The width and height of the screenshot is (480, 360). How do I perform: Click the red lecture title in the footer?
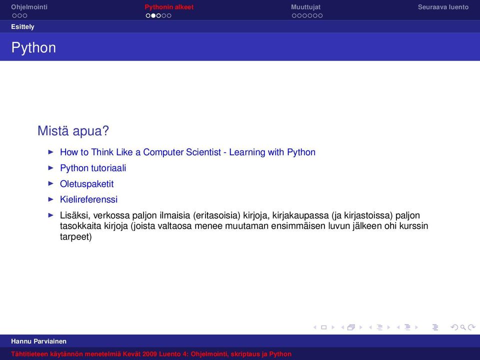tap(151, 354)
